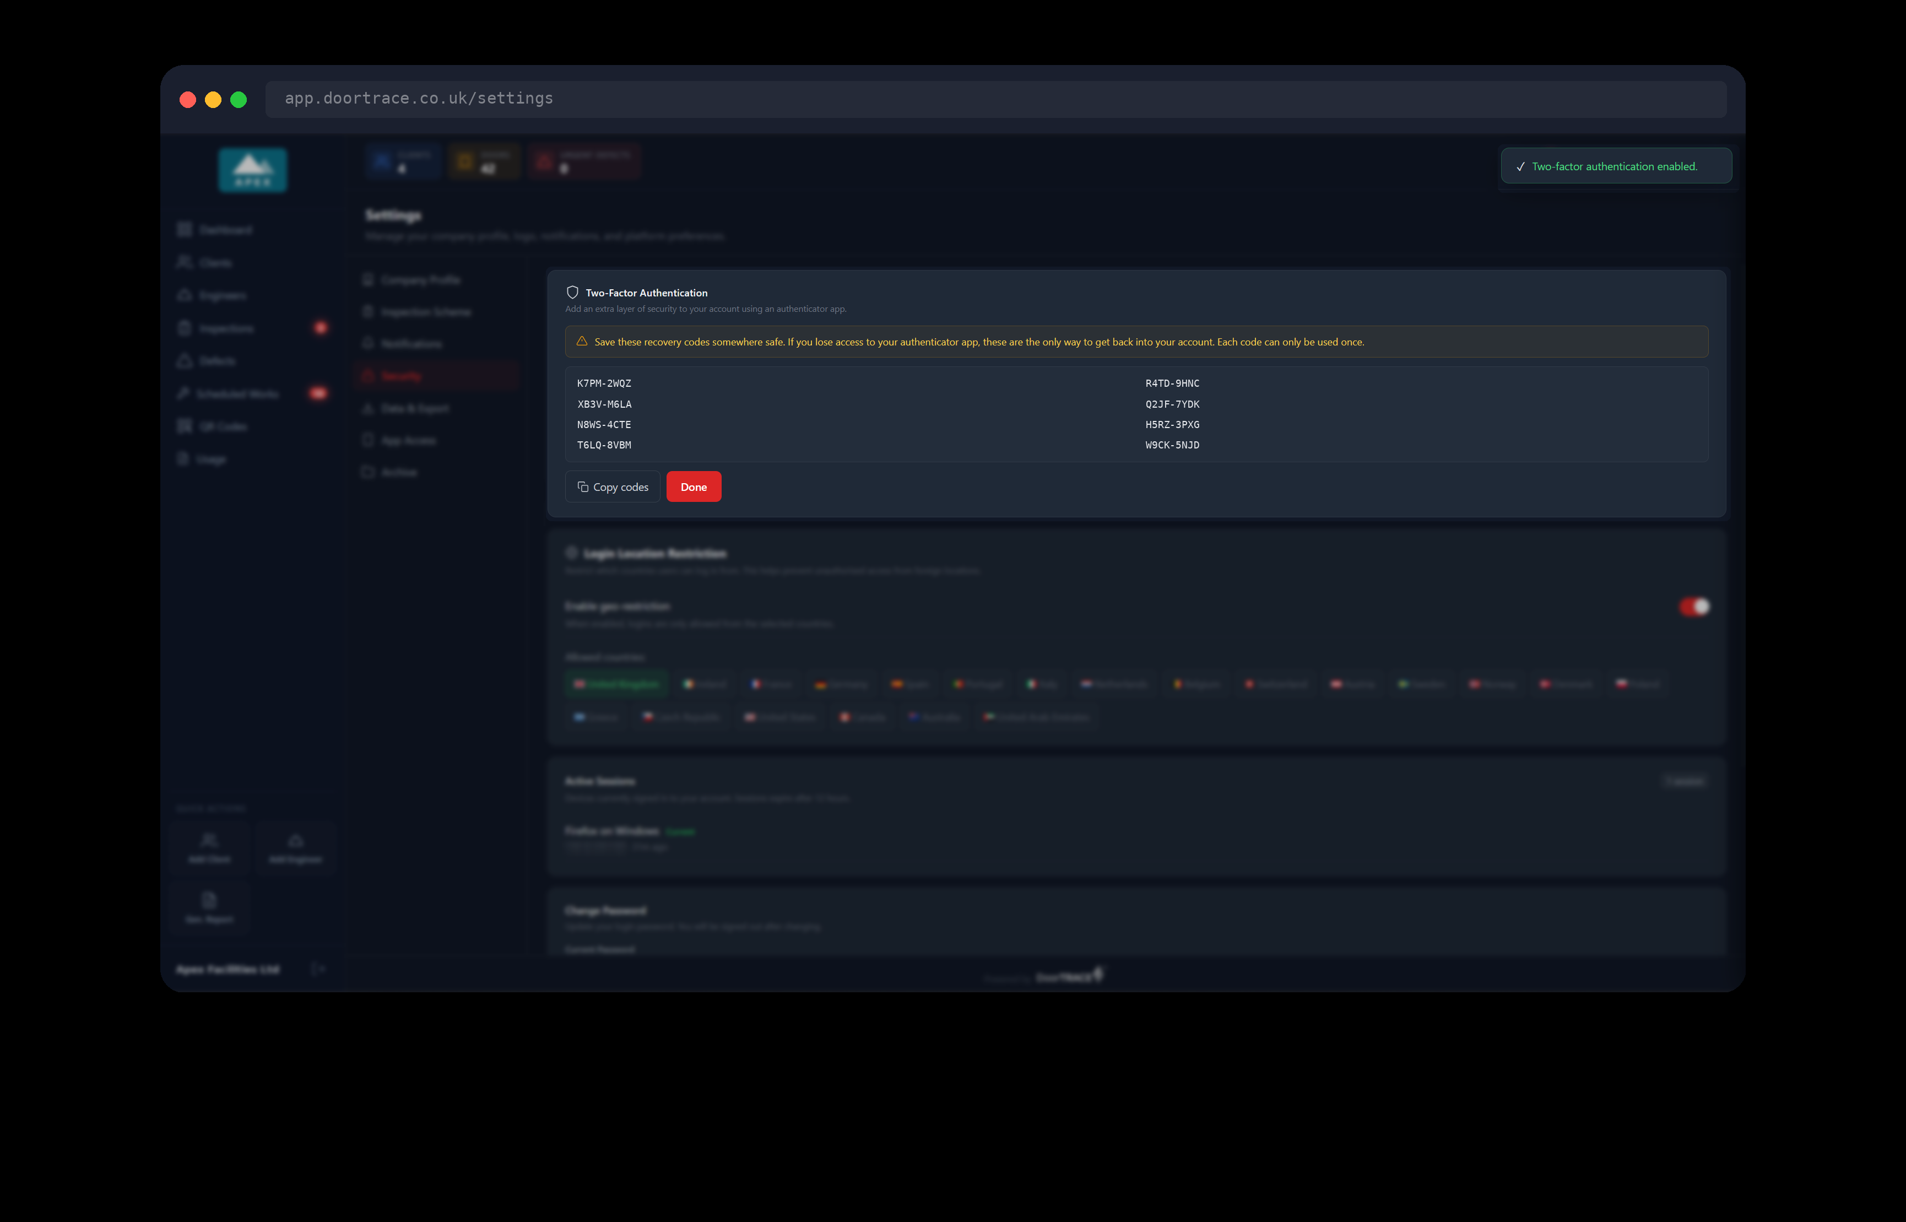Select recovery code XB3V-M6LA
The height and width of the screenshot is (1222, 1906).
[604, 404]
